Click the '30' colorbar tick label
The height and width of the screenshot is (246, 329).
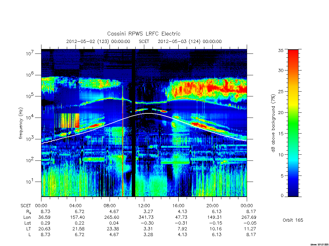point(281,70)
